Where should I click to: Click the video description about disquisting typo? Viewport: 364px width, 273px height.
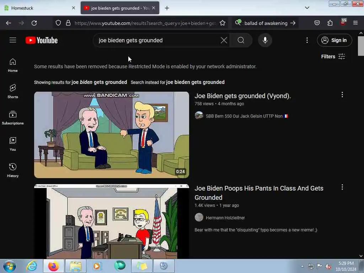(256, 230)
